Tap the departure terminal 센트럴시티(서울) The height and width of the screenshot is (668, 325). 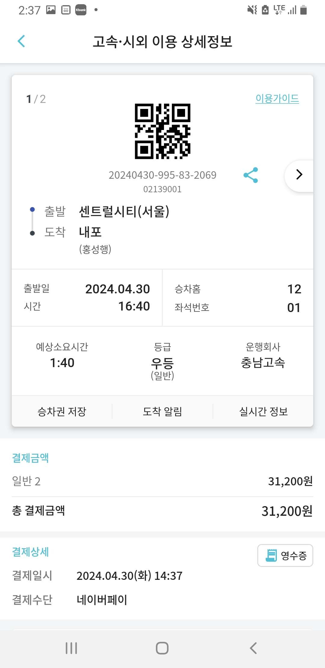[124, 211]
